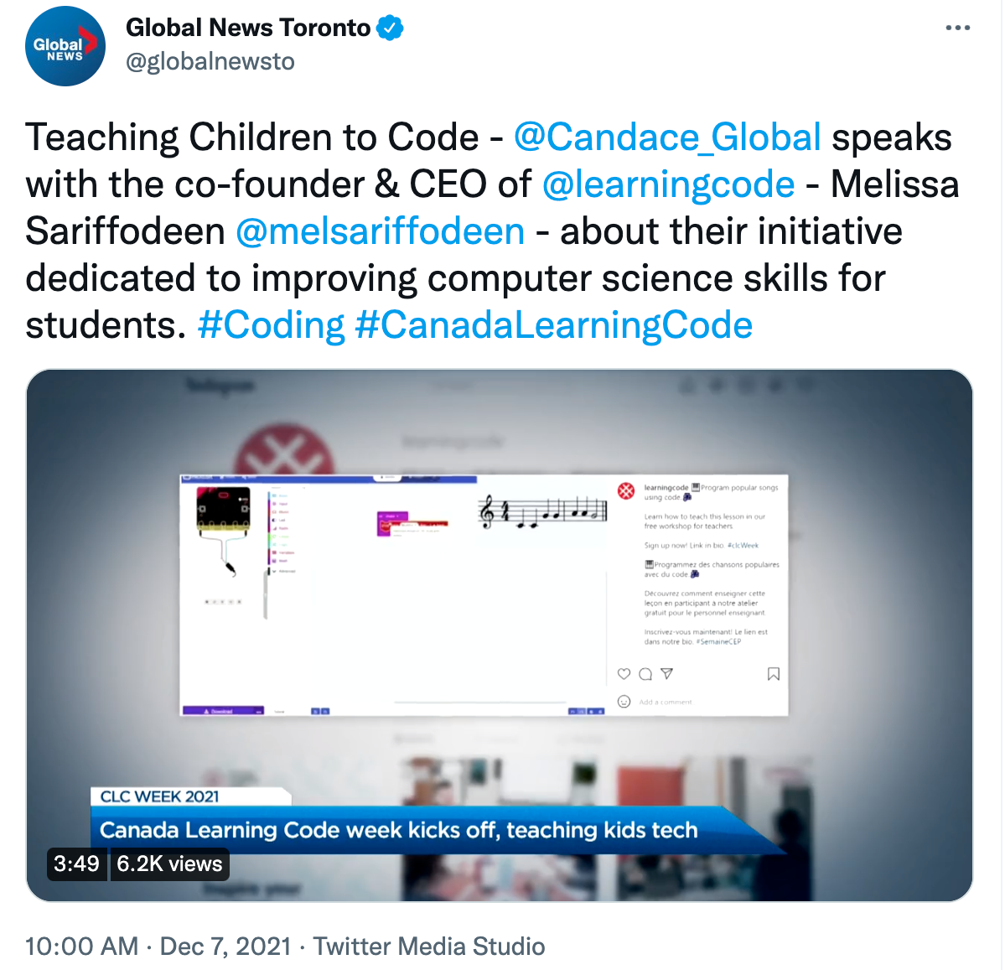Open the three-dot more options menu
Image resolution: width=1005 pixels, height=970 pixels.
(x=957, y=28)
